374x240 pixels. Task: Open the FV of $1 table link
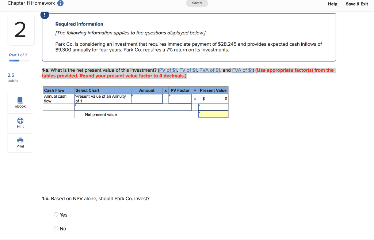188,70
